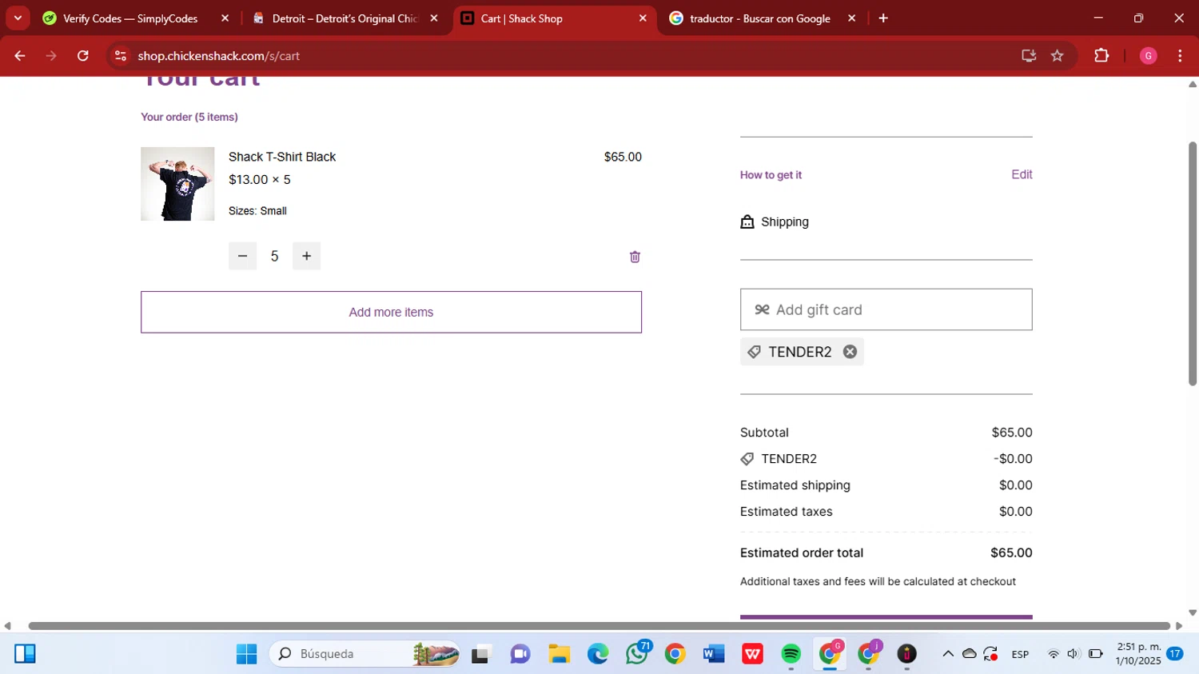Reload the cart page
This screenshot has width=1199, height=674.
(x=82, y=56)
